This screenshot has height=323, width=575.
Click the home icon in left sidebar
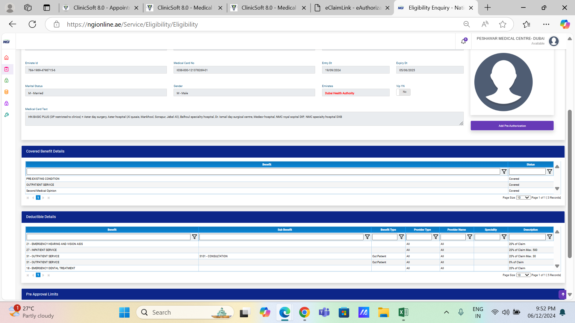6,57
